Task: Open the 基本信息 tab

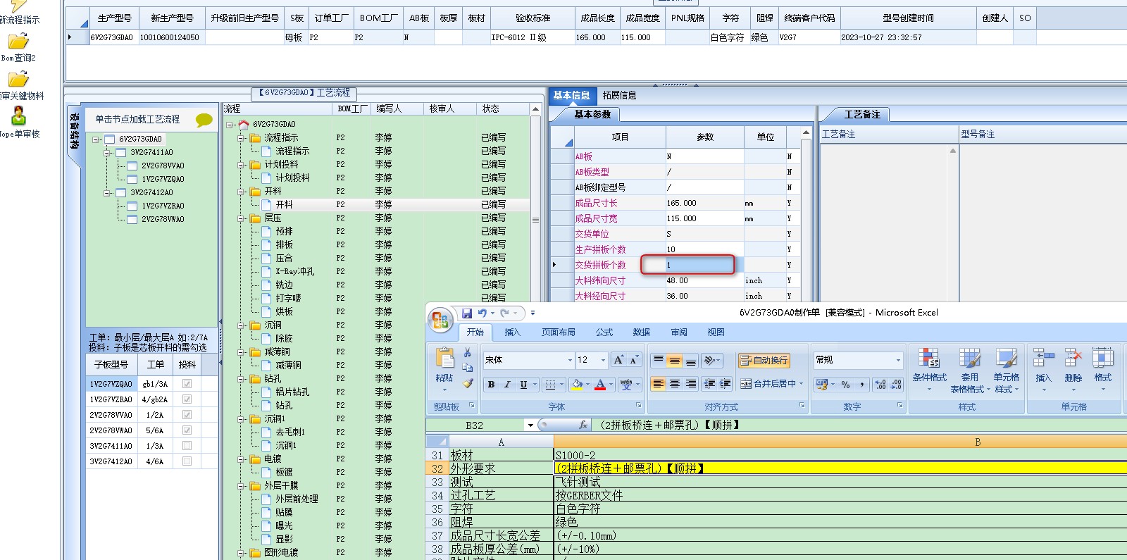Action: pos(571,95)
